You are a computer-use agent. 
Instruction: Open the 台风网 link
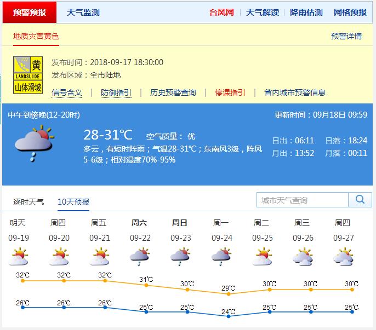point(221,12)
